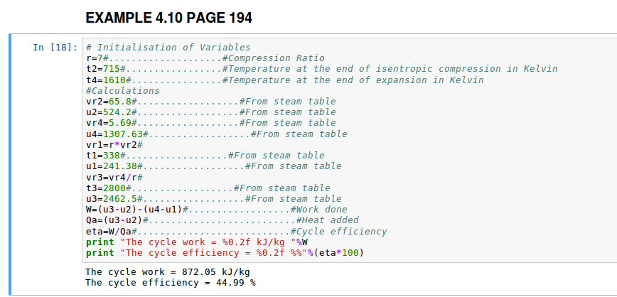Click the output text showing 872.05 kJ/kg
The image size is (617, 297).
pos(167,272)
